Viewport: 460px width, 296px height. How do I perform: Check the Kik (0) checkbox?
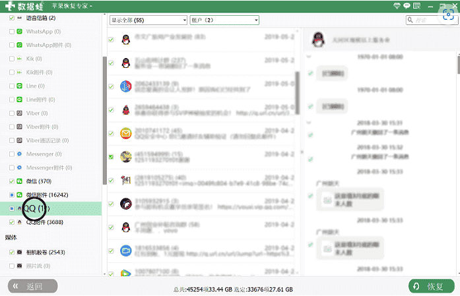12,59
